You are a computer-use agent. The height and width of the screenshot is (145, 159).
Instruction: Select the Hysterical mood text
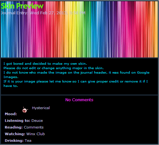(41, 108)
